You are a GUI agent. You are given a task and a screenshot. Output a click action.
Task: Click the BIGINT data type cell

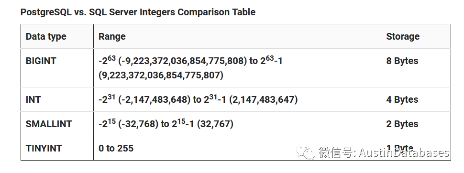[x=57, y=68]
